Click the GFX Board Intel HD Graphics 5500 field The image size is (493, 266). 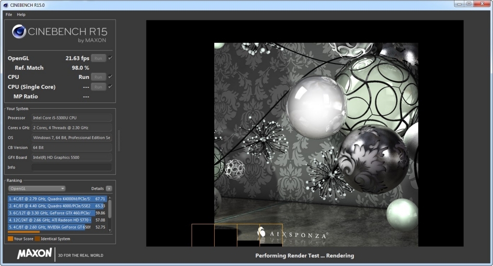pos(71,157)
